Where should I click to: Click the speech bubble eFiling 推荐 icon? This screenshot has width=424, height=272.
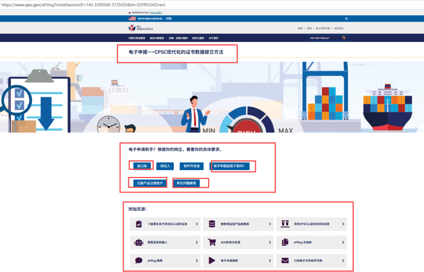[x=139, y=261]
